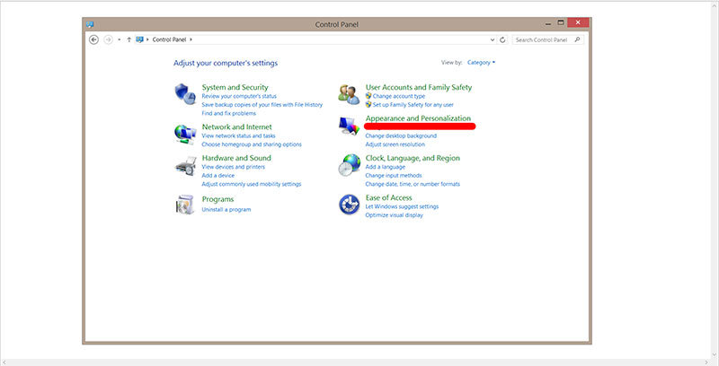Open Choose homegroup and sharing options
The height and width of the screenshot is (366, 719).
click(x=252, y=144)
